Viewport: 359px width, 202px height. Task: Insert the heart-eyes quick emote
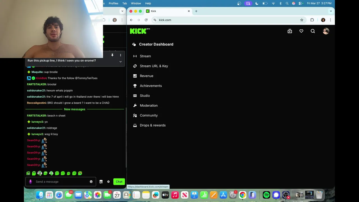coord(80,173)
